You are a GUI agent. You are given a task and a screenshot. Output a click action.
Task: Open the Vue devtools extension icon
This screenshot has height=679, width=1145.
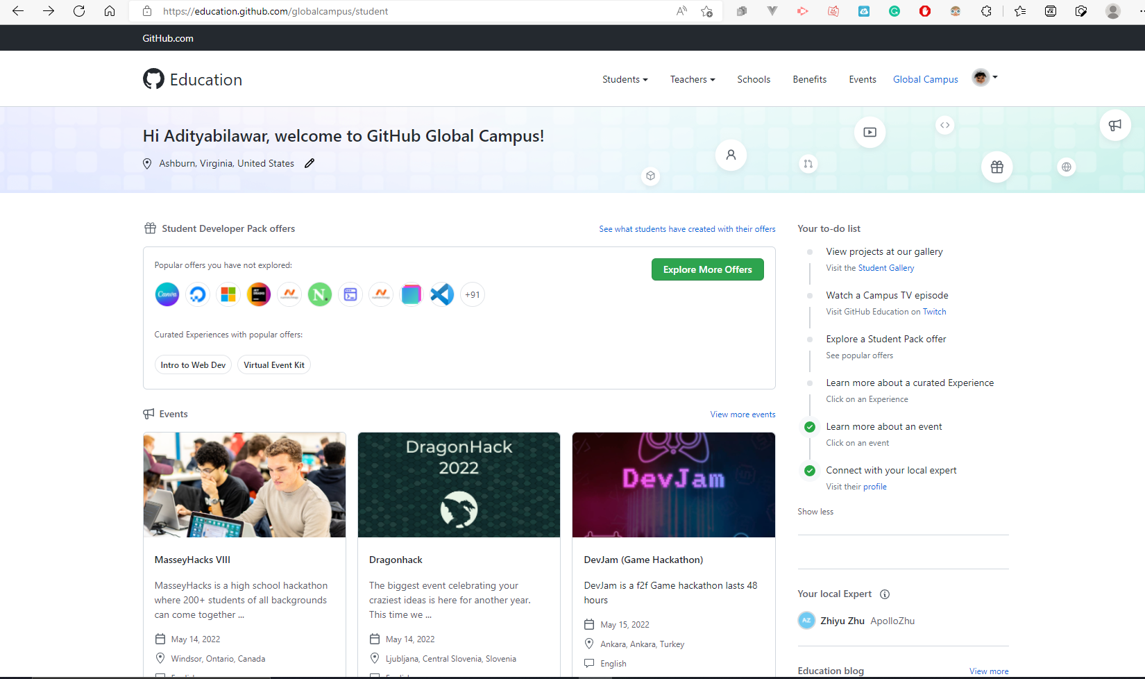coord(772,11)
